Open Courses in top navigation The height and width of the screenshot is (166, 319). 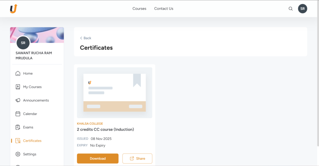[139, 9]
